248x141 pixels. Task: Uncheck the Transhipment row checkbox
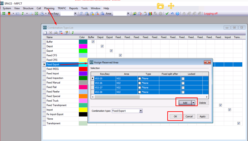point(239,123)
